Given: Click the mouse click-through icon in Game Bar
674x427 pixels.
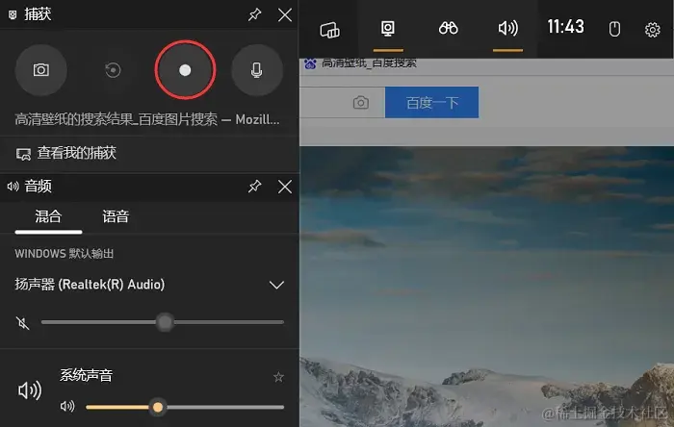Looking at the screenshot, I should 614,29.
